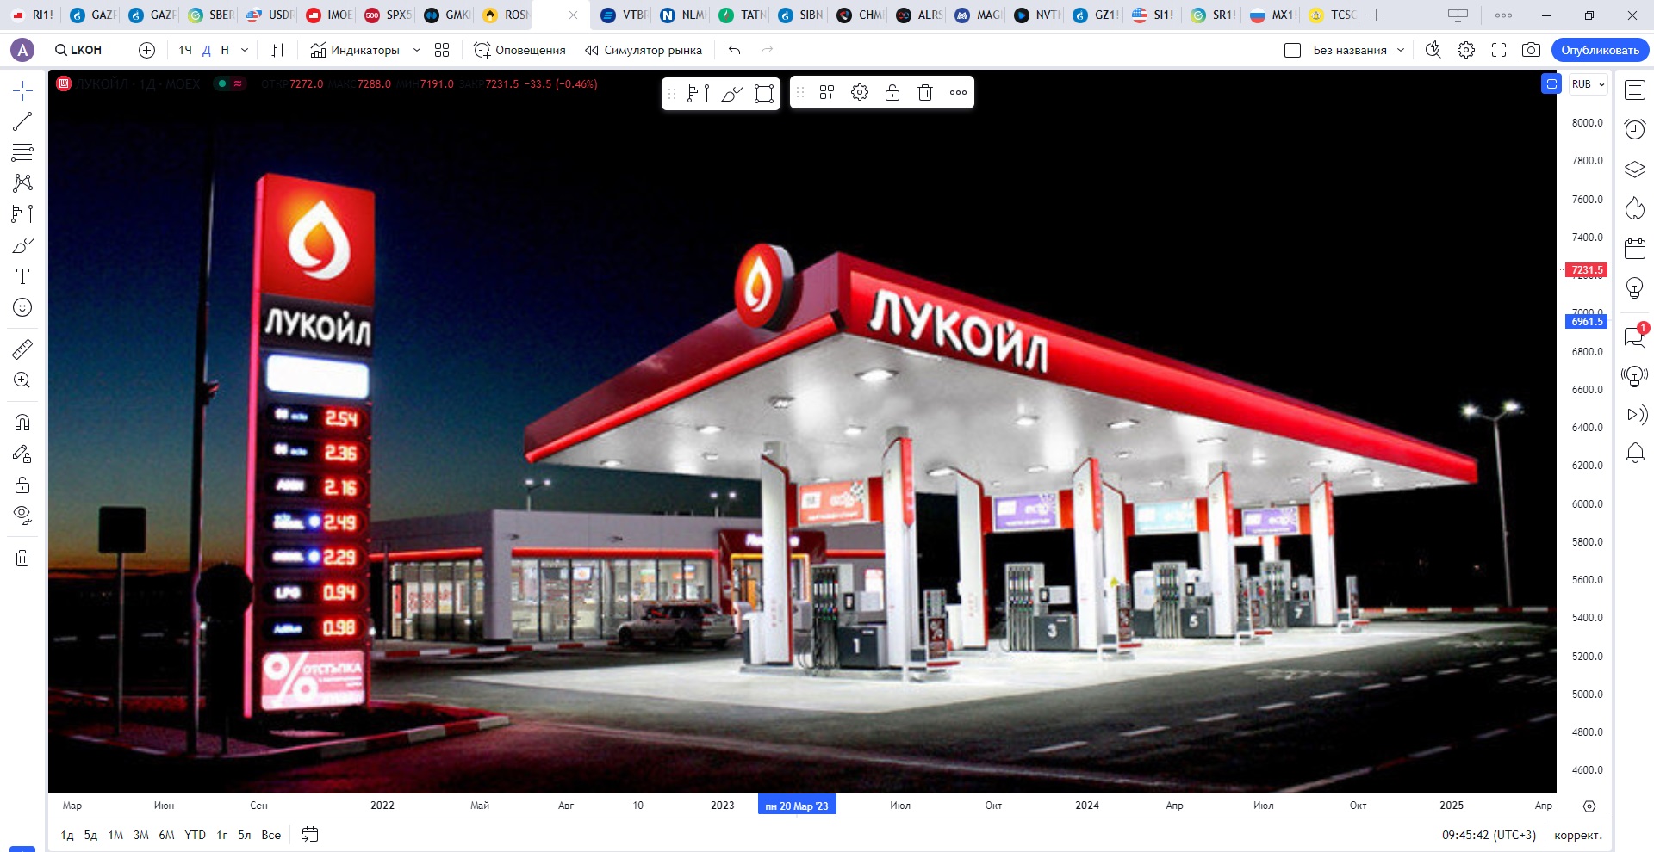The height and width of the screenshot is (852, 1654).
Task: Open chart settings gear in top toolbar
Action: (1466, 50)
